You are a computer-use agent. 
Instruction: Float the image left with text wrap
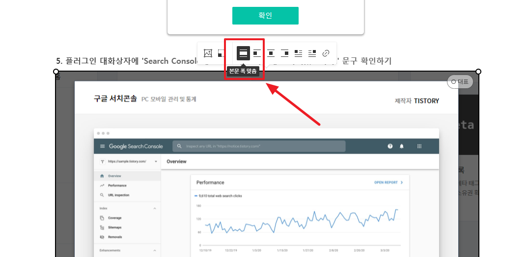[x=298, y=53]
